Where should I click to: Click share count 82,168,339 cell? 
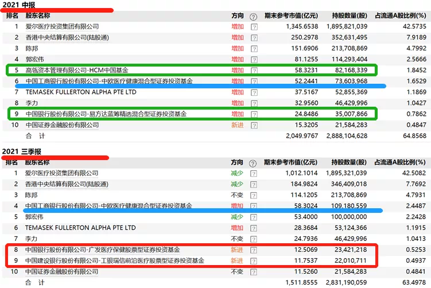351,71
